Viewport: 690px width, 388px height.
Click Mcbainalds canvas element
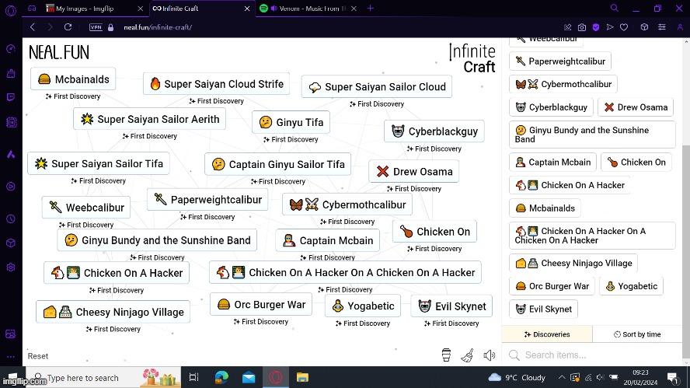(x=73, y=79)
